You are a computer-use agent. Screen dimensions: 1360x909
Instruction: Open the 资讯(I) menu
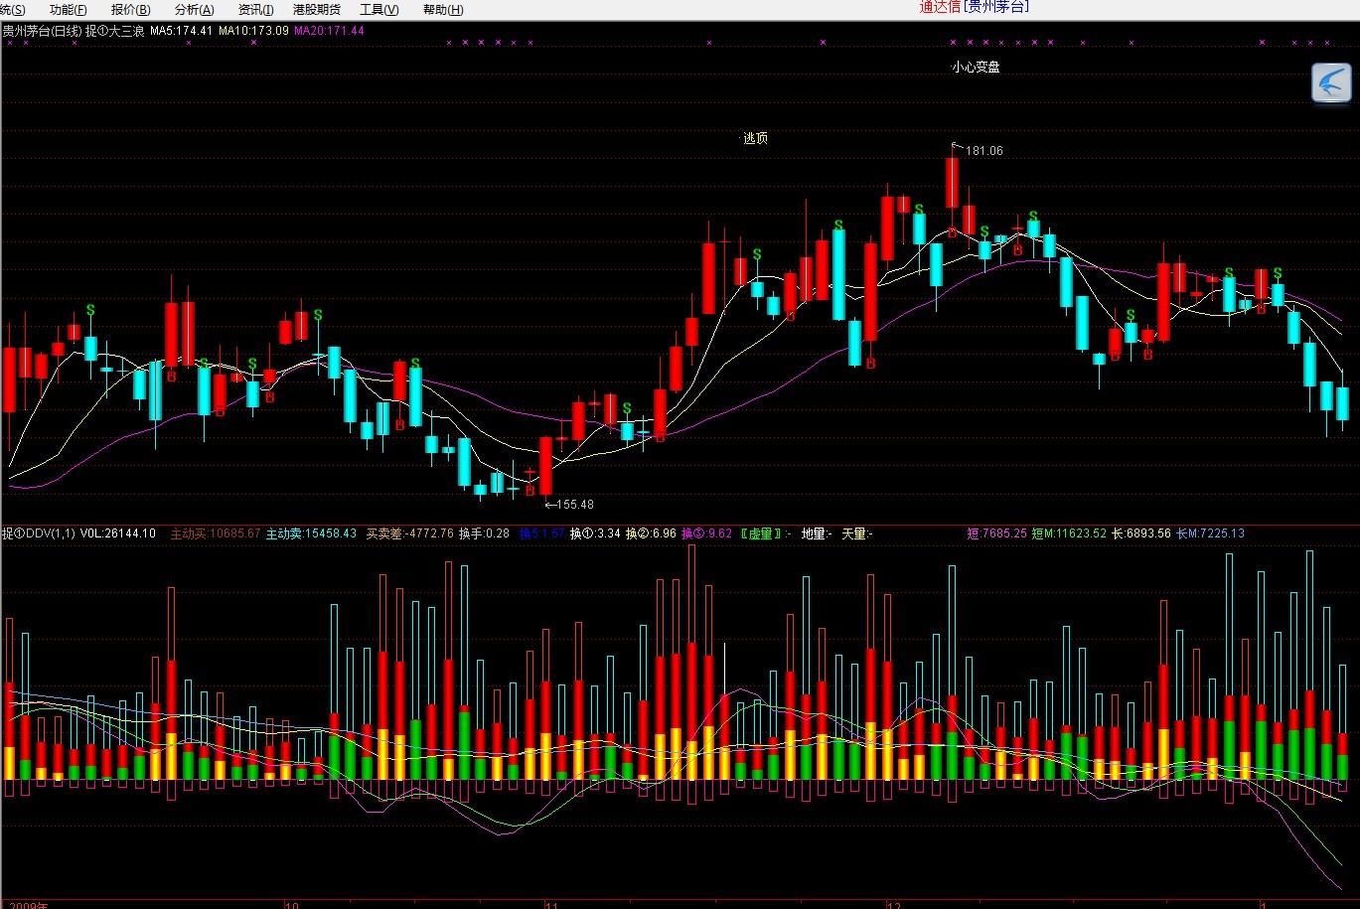point(255,10)
